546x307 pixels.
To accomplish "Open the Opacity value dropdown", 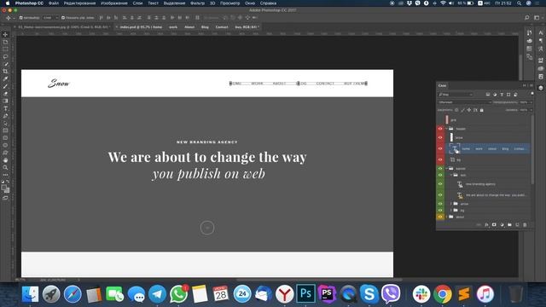I will pyautogui.click(x=531, y=102).
